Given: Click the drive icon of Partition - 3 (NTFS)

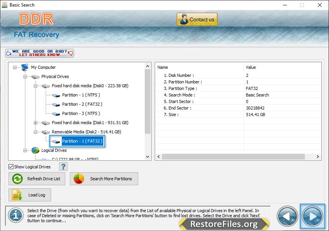Looking at the screenshot, I should coord(56,114).
